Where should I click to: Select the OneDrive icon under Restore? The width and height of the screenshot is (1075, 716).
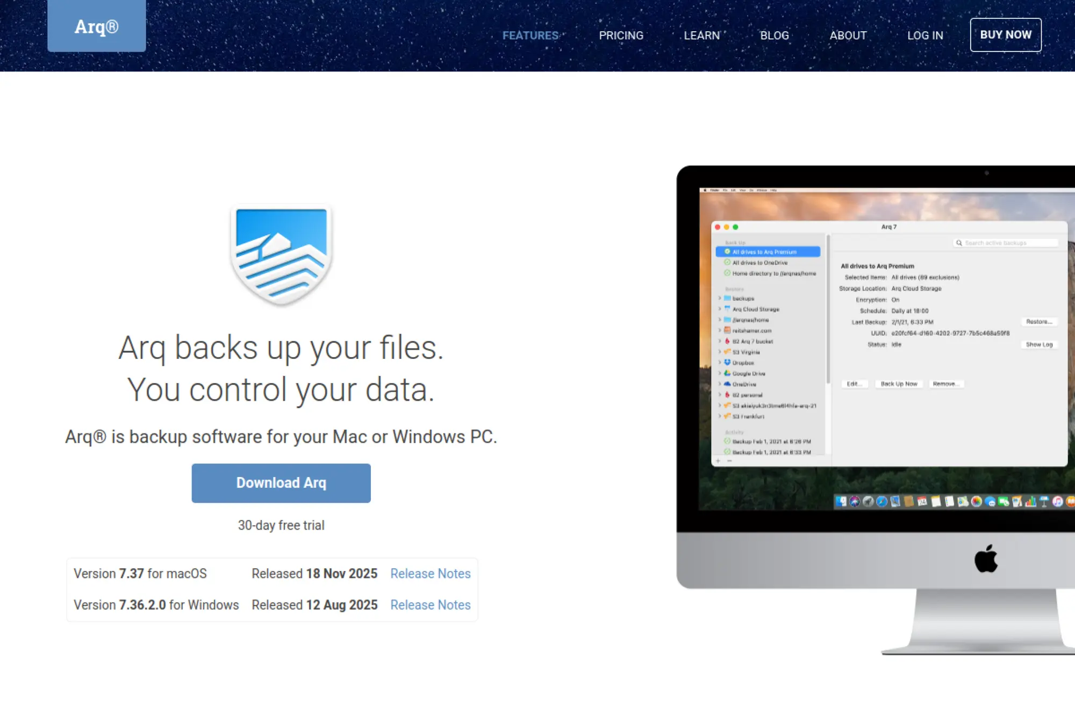pos(727,385)
